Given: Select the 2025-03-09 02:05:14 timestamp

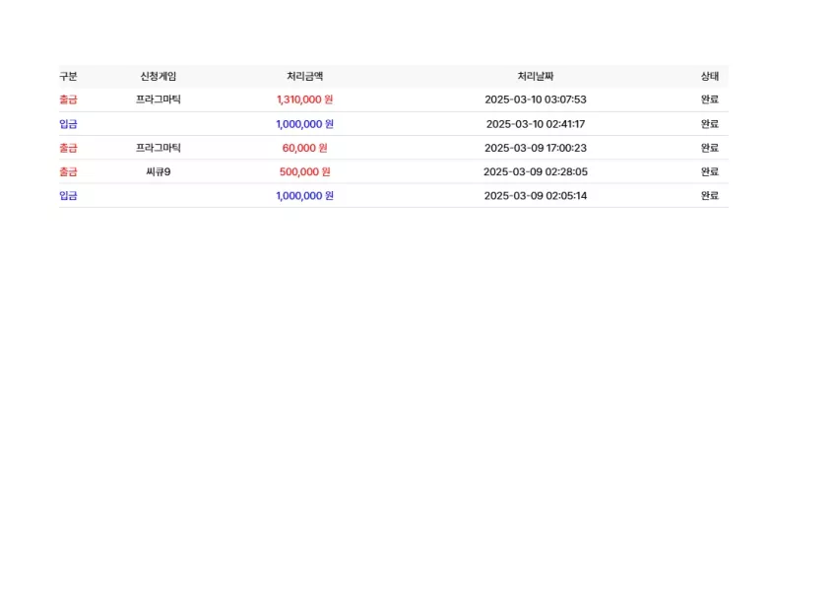Looking at the screenshot, I should coord(536,196).
